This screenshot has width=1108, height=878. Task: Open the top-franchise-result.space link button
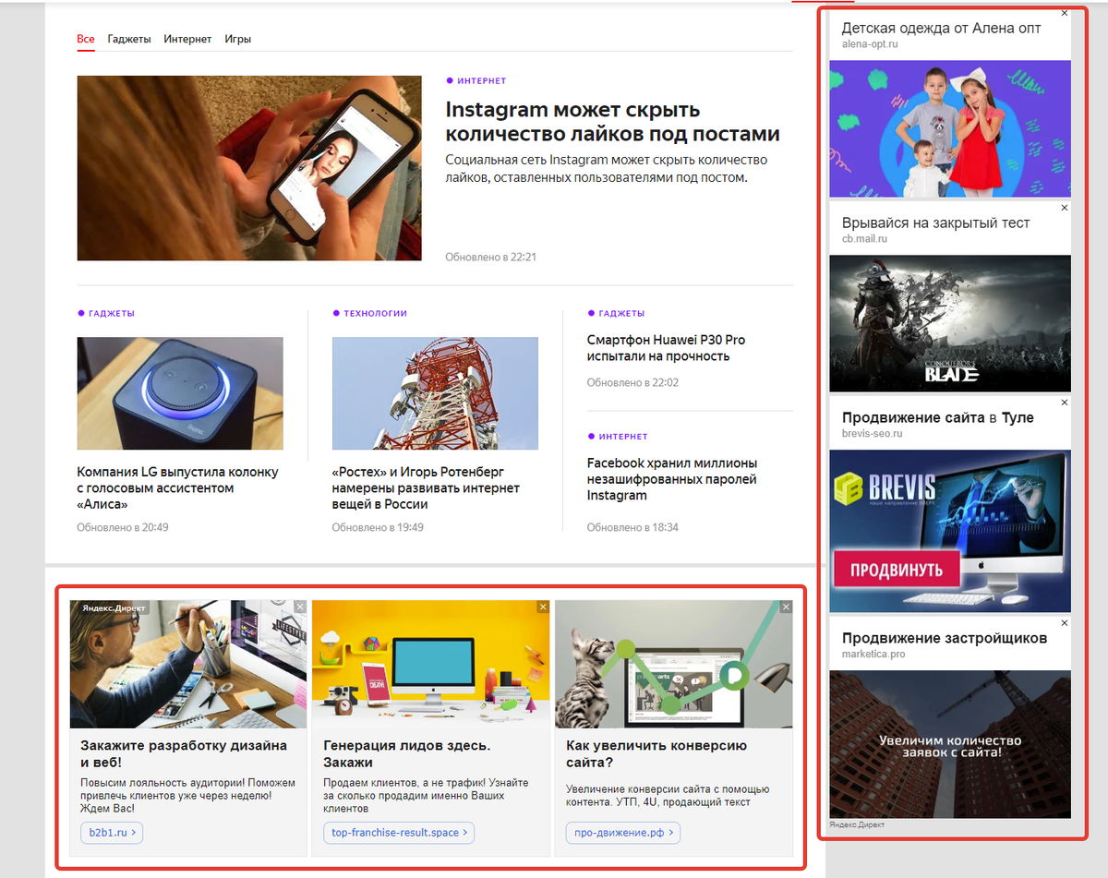tap(399, 833)
